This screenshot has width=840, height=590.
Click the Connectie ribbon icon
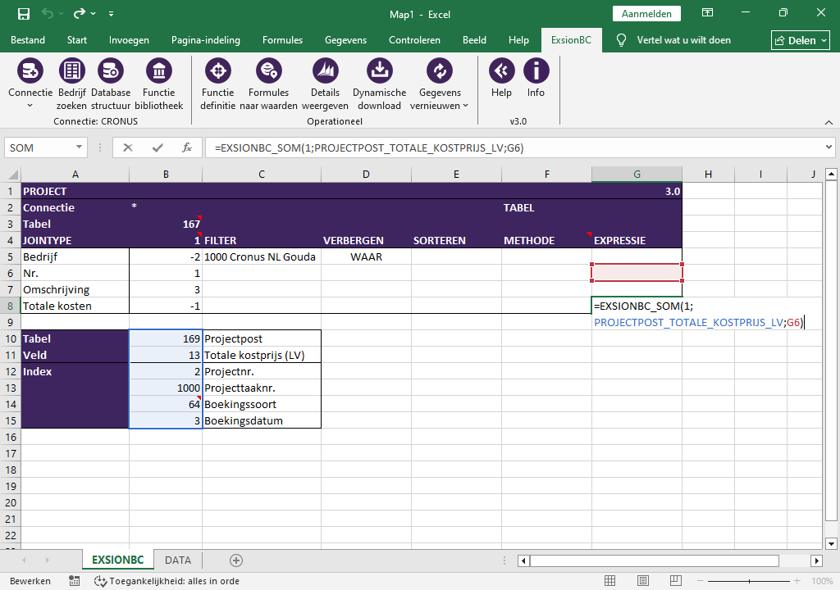coord(30,70)
